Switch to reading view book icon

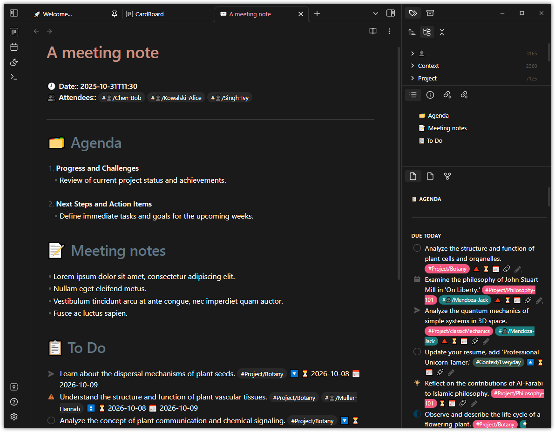(372, 31)
